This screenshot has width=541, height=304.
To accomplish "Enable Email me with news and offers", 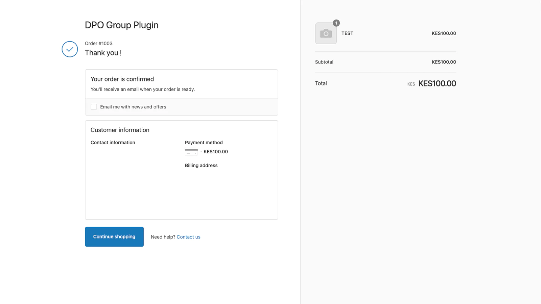I will tap(94, 107).
